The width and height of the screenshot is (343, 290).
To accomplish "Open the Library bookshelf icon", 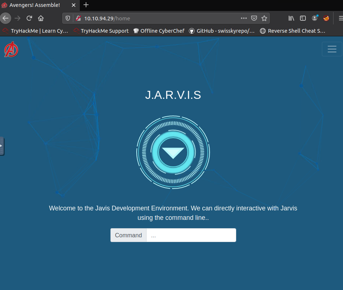I will tap(291, 18).
